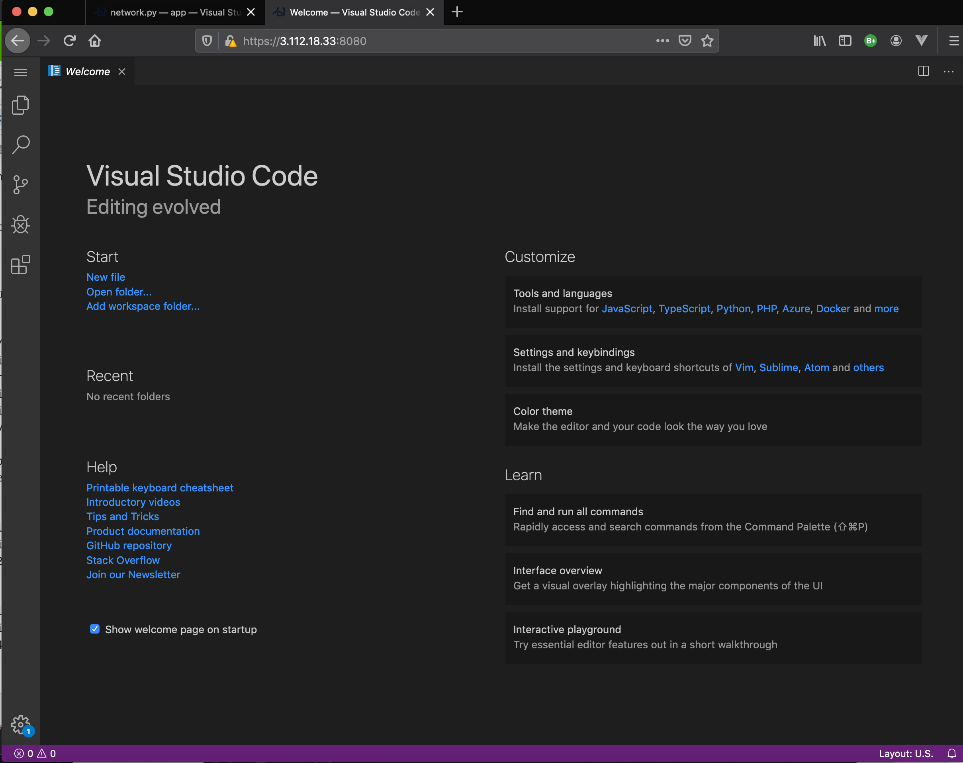Install Vim keybindings link
The image size is (963, 763).
[744, 368]
